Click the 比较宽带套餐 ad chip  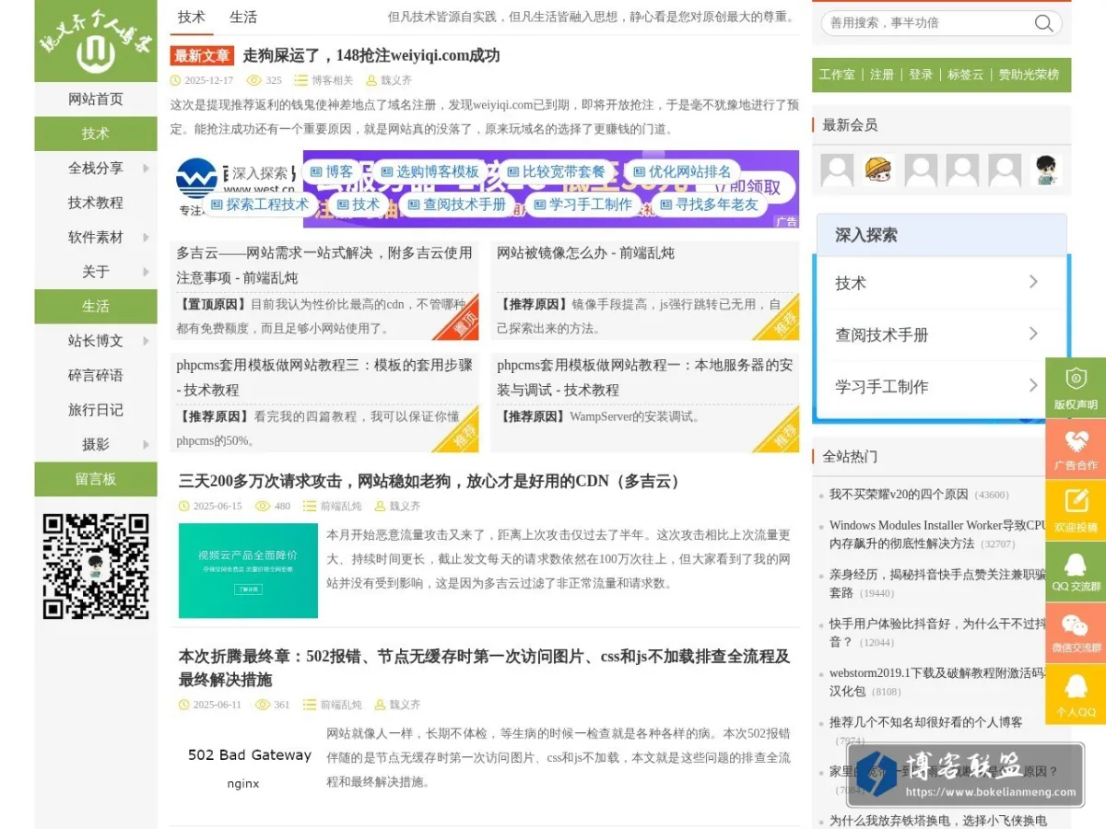coord(556,171)
